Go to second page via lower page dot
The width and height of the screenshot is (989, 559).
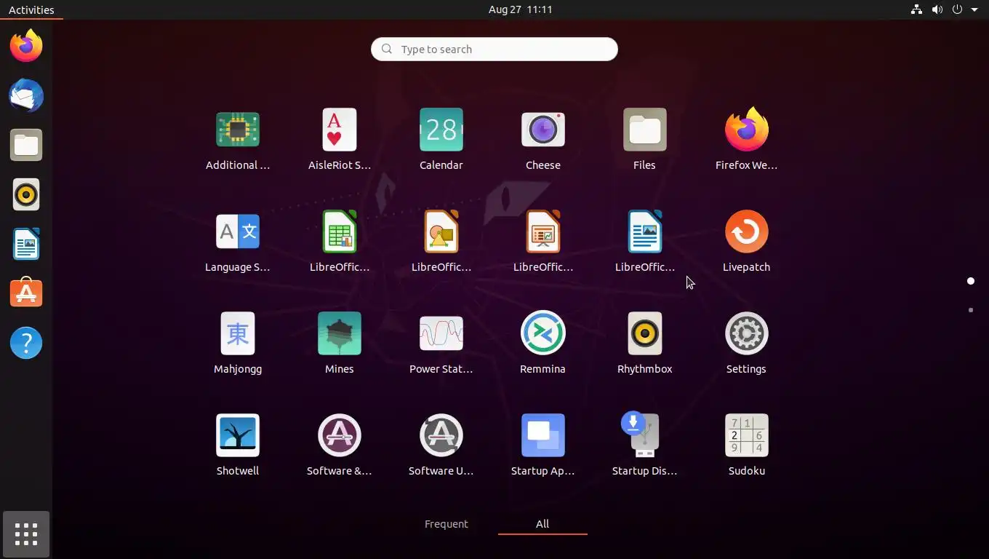tap(971, 310)
